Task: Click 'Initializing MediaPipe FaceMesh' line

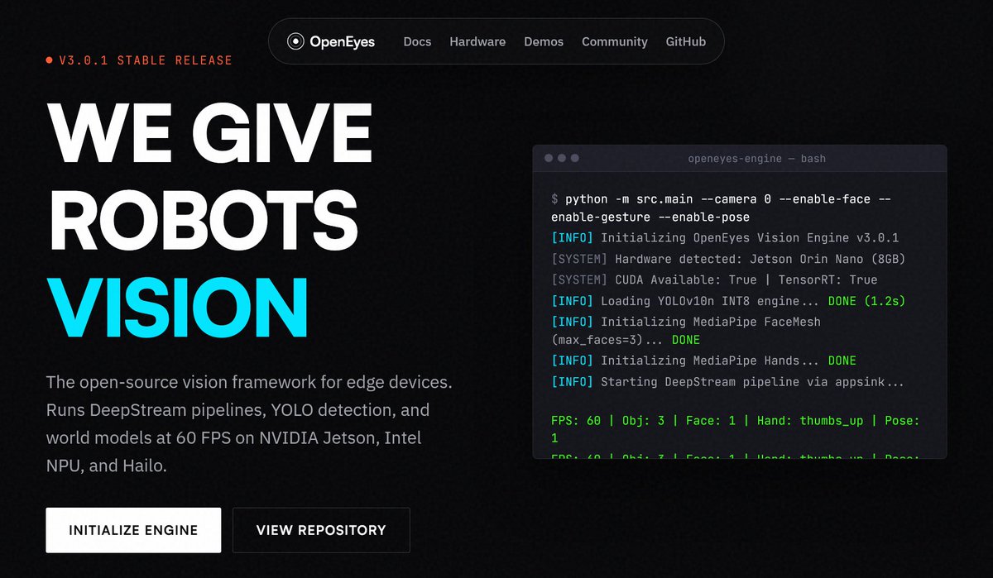Action: (686, 331)
